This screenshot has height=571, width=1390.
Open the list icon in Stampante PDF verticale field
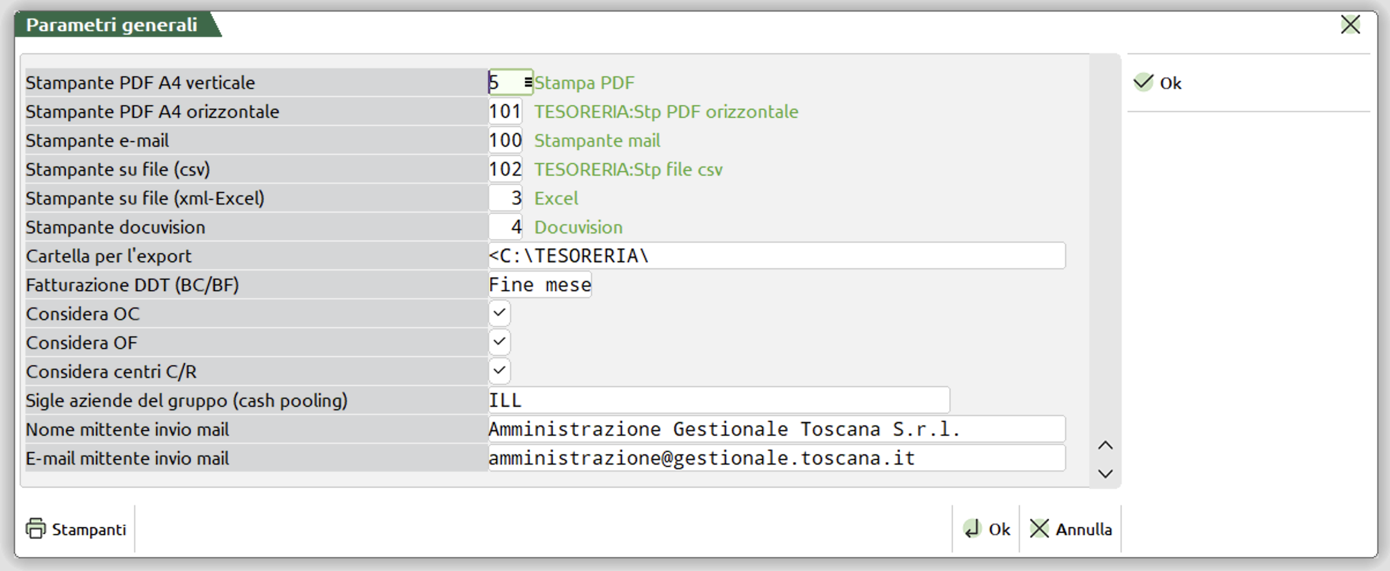pos(527,83)
